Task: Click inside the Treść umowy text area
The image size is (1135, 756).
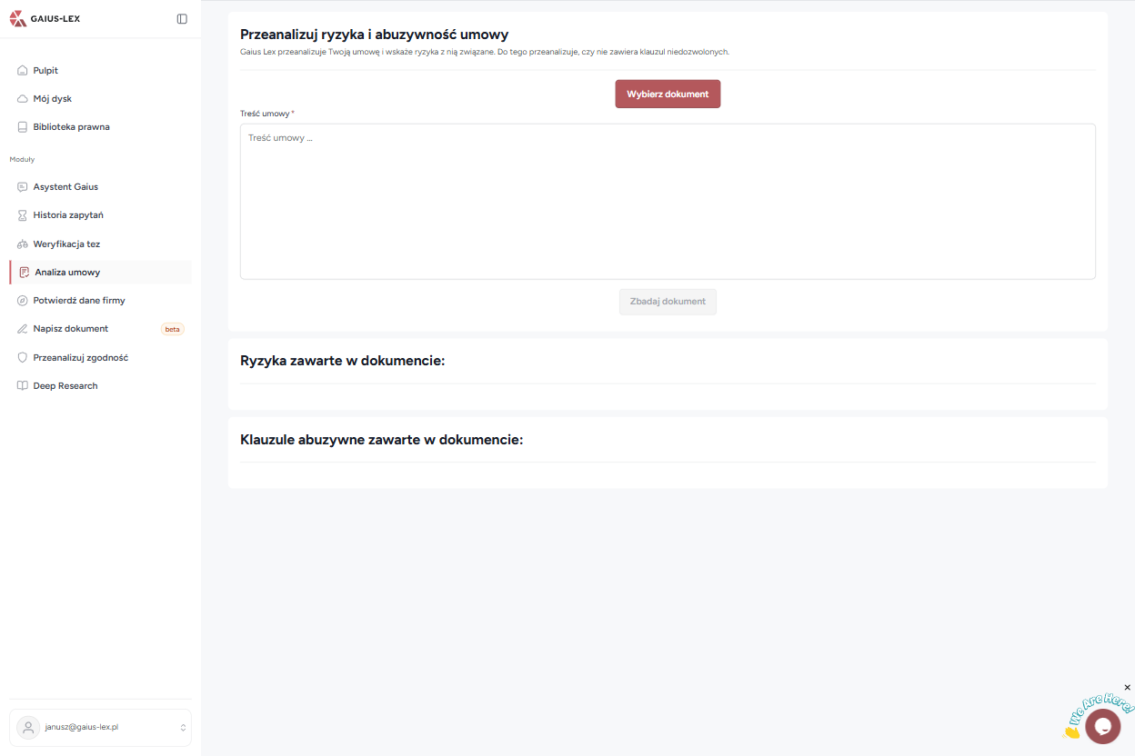Action: point(668,200)
